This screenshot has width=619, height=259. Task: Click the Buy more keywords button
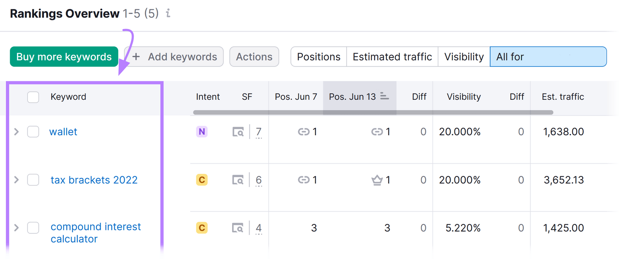(64, 57)
